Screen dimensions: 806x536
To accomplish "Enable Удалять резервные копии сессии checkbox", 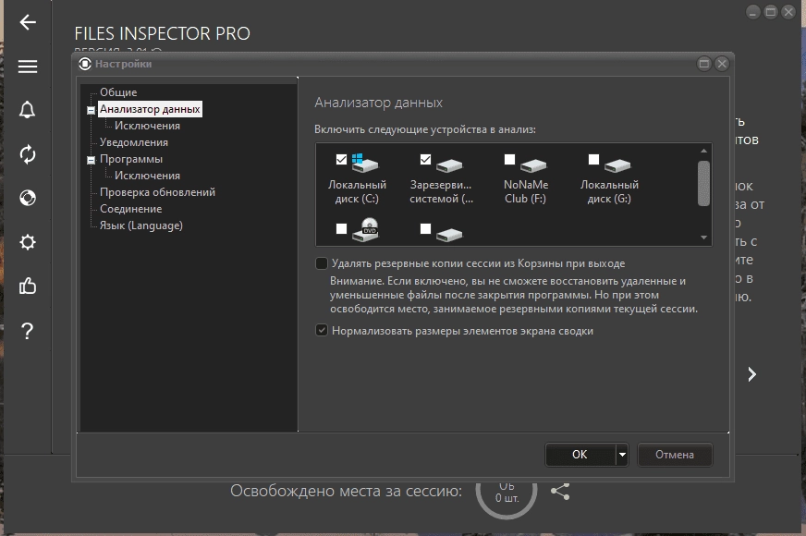I will [x=322, y=263].
